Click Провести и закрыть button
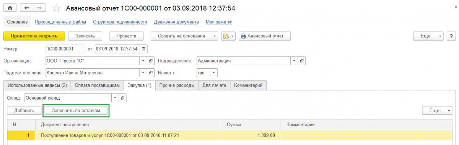Screen dimensions: 459x145 click(x=34, y=36)
